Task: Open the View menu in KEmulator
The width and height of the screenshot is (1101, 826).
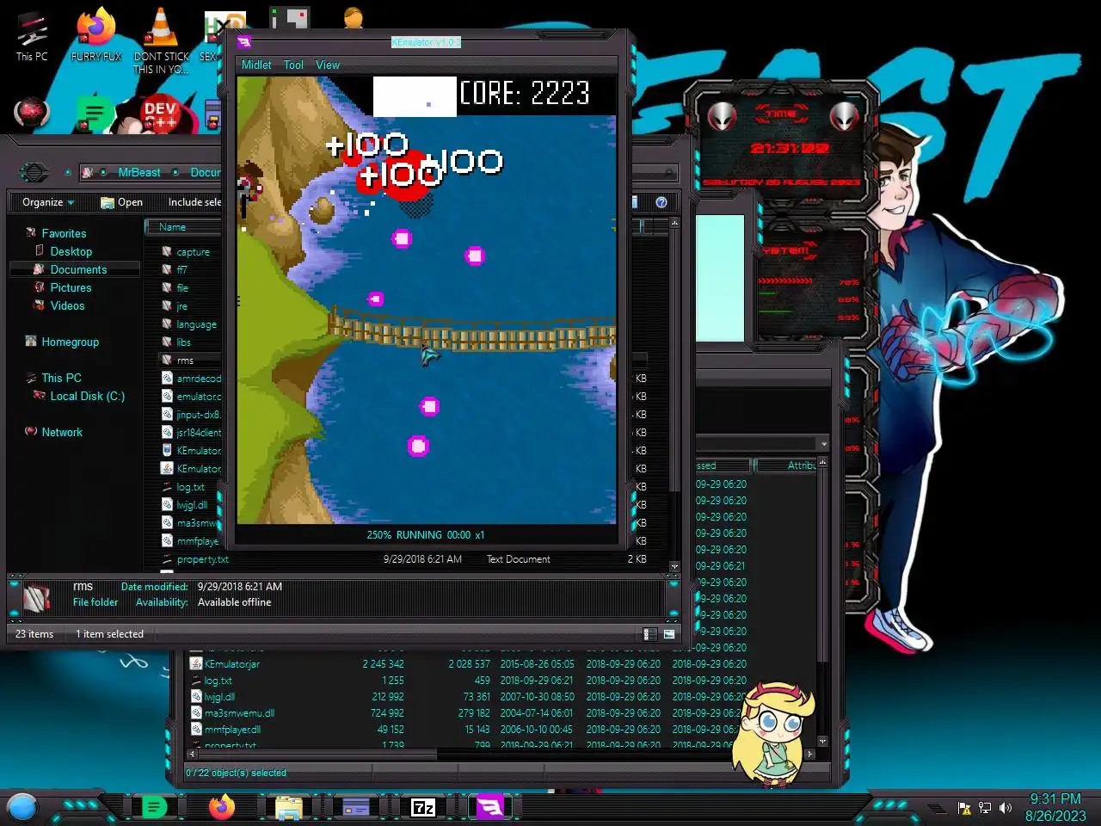Action: 328,65
